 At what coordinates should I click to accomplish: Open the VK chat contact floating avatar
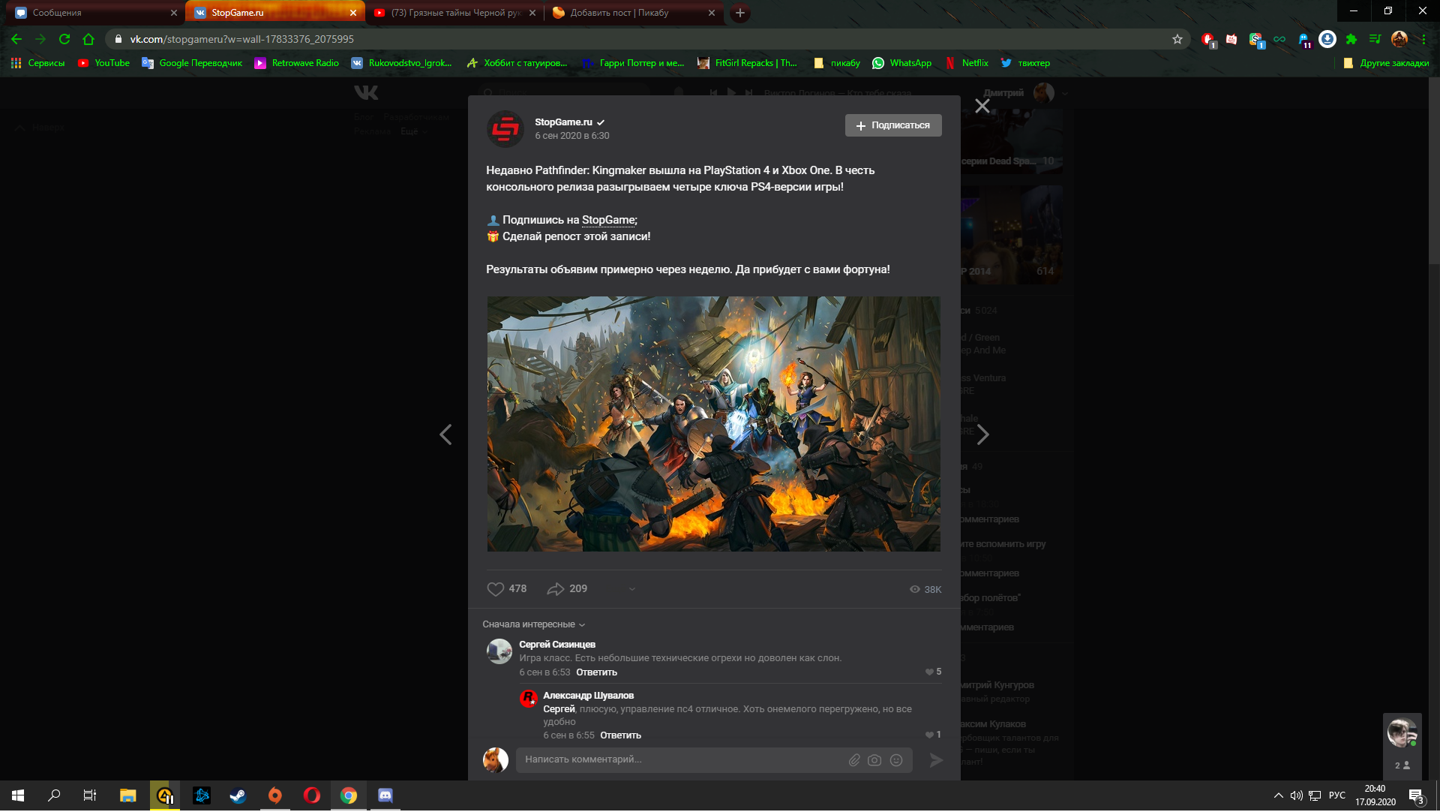(1401, 733)
